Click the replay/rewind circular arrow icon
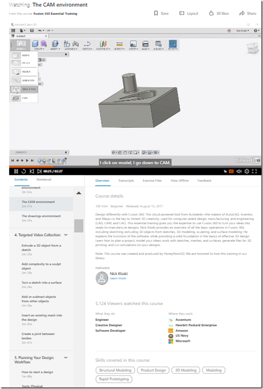263x389 pixels. click(24, 171)
